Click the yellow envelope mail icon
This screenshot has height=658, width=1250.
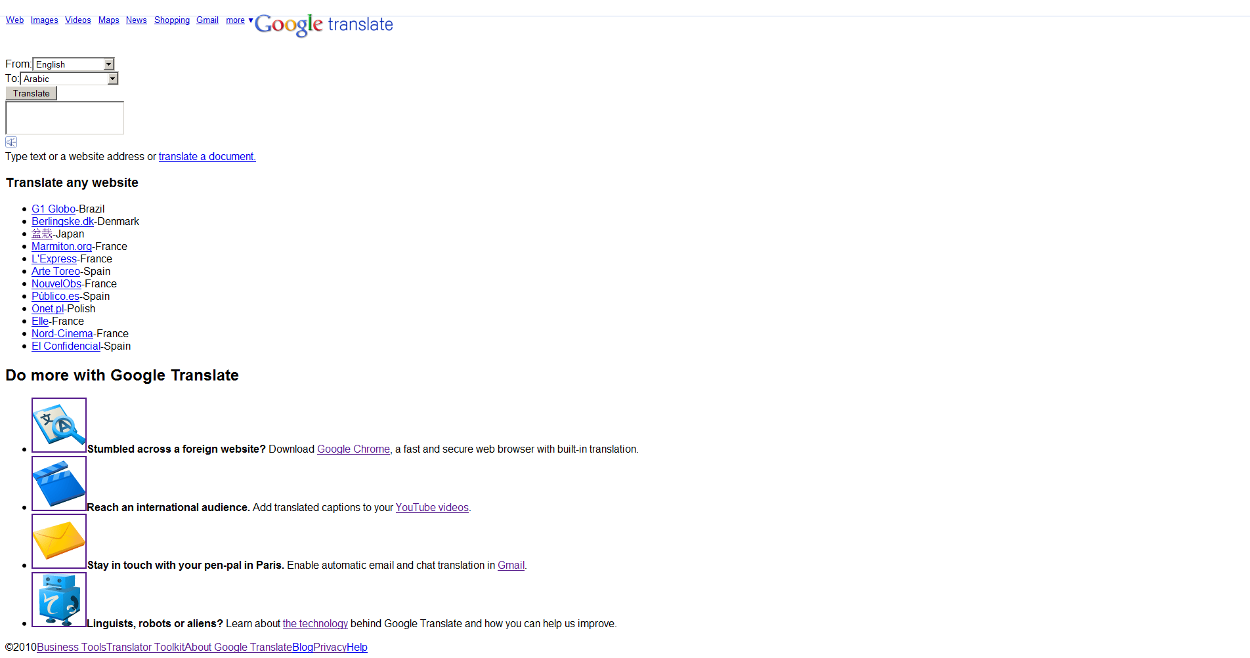click(x=59, y=541)
